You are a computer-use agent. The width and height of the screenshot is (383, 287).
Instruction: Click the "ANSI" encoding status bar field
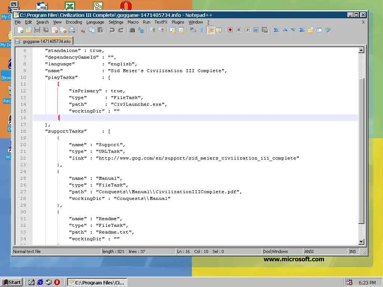(x=325, y=251)
